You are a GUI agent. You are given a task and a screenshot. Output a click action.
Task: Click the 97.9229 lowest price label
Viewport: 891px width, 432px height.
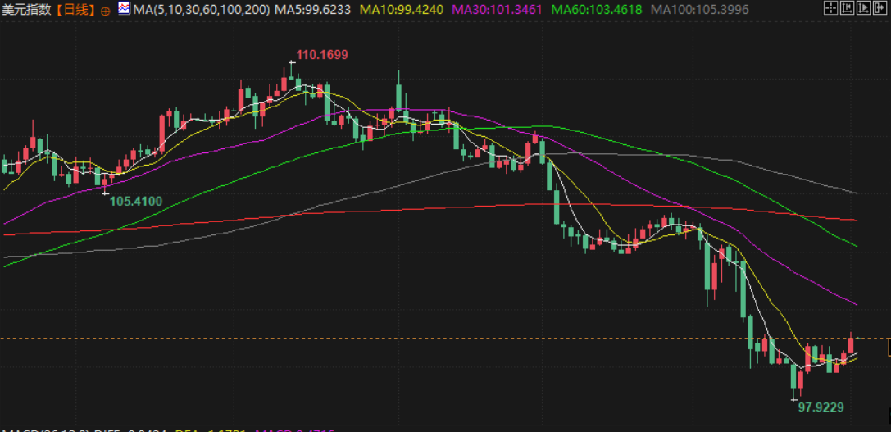point(821,407)
